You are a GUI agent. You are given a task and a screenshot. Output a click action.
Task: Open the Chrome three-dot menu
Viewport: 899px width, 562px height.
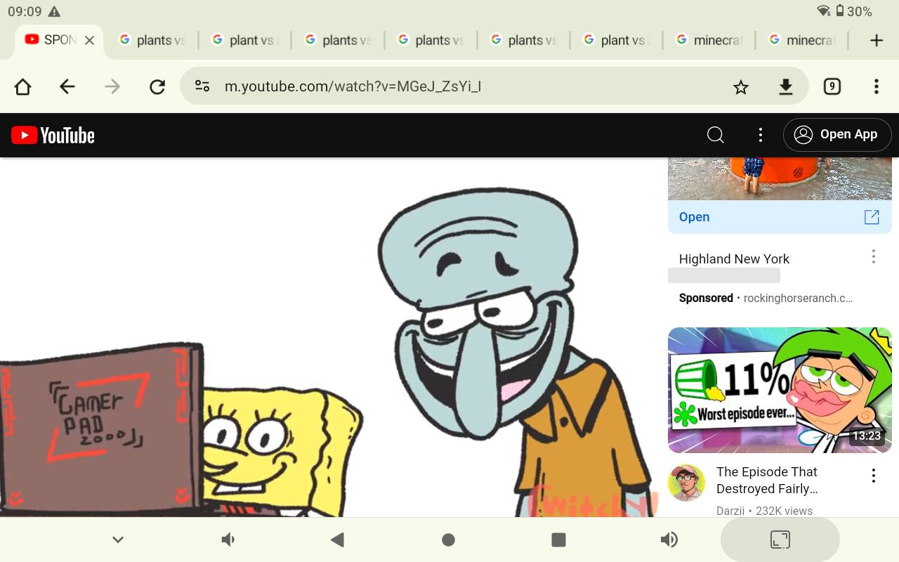(876, 86)
